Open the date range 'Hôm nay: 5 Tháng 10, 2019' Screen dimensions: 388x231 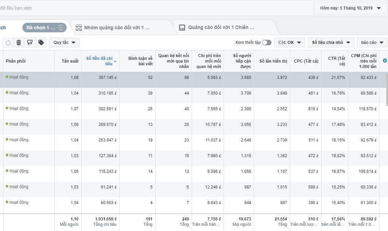(350, 8)
